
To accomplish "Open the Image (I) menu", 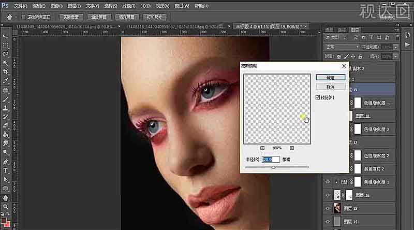I will point(56,6).
